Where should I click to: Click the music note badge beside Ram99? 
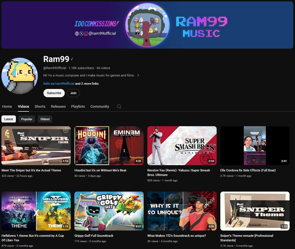72,59
